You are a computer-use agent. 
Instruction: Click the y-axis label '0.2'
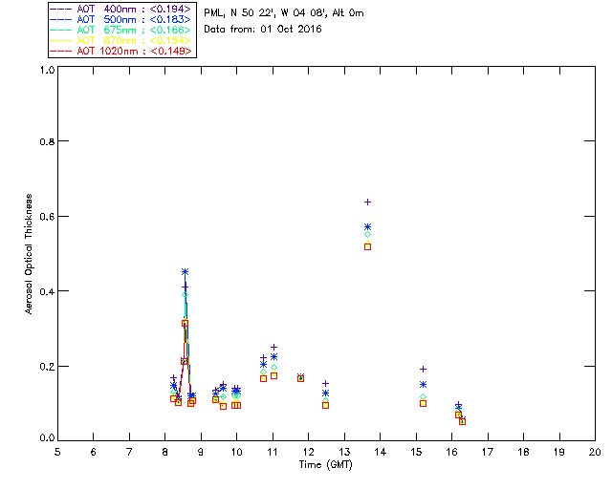[x=47, y=367]
